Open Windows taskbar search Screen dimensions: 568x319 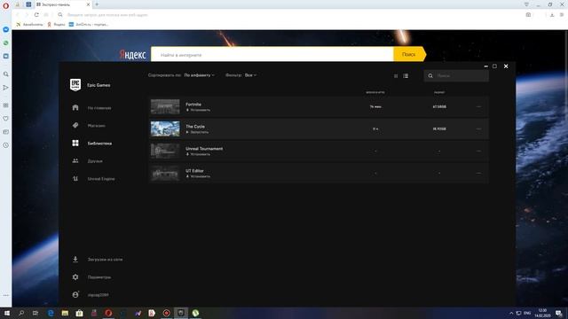point(21,313)
